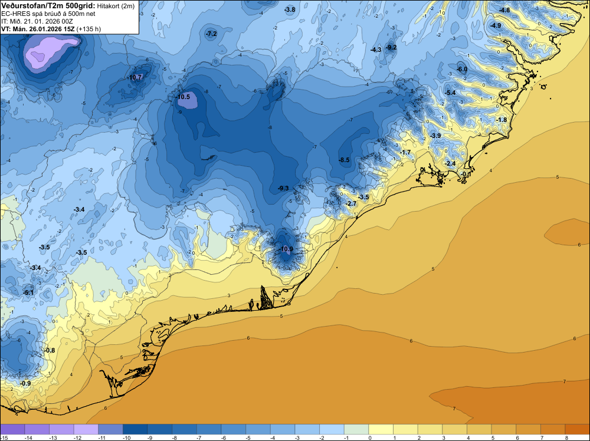Select the -1.7 temperature label
Viewport: 590px width, 441px height.
point(405,152)
